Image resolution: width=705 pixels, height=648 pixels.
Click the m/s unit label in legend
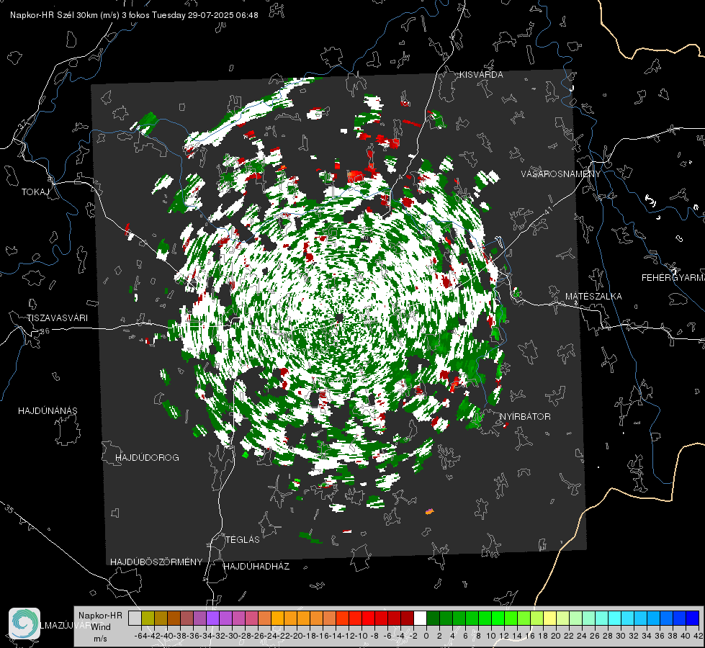100,639
